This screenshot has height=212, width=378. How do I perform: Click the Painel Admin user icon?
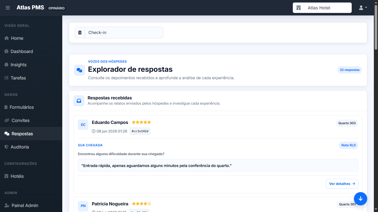(7, 205)
